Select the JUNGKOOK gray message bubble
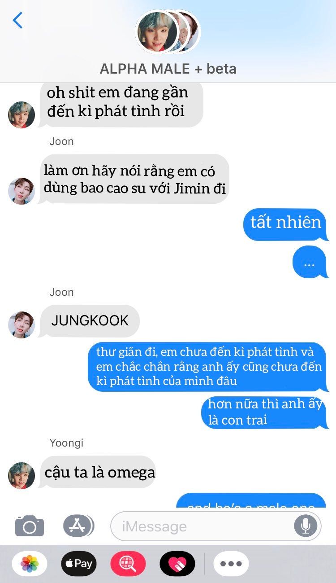336x583 pixels. 90,321
